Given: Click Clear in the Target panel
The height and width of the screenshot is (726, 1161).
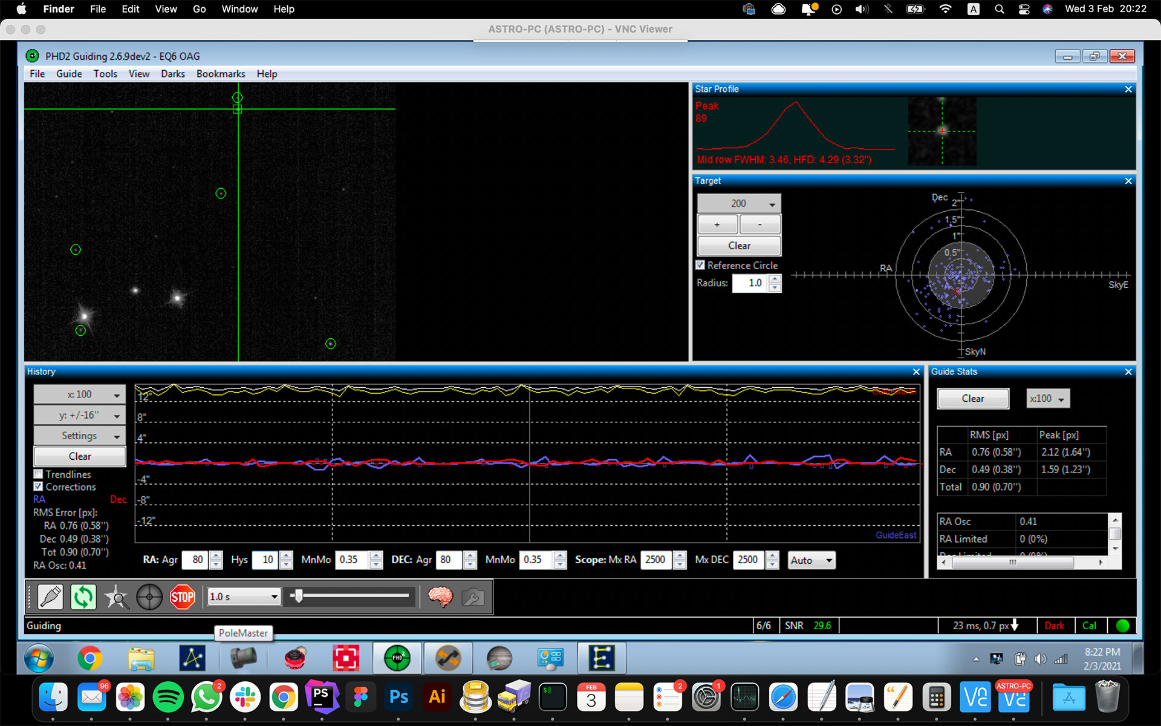Looking at the screenshot, I should click(x=739, y=246).
